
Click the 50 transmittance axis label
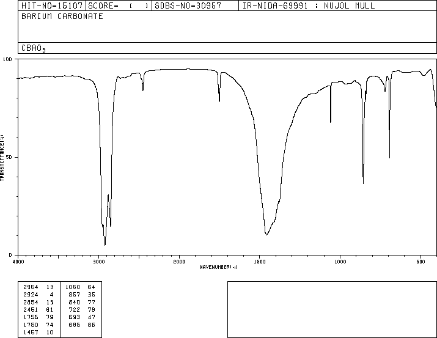[x=9, y=157]
